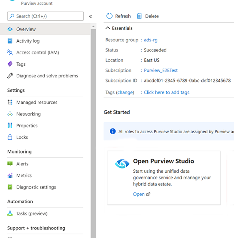Click the green Alerts icon
This screenshot has height=238, width=234.
pos(10,164)
